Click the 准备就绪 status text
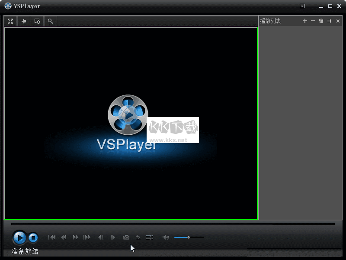The width and height of the screenshot is (346, 260). 25,251
